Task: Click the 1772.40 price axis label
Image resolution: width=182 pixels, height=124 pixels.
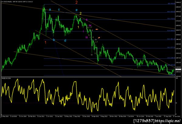Action: click(178, 16)
